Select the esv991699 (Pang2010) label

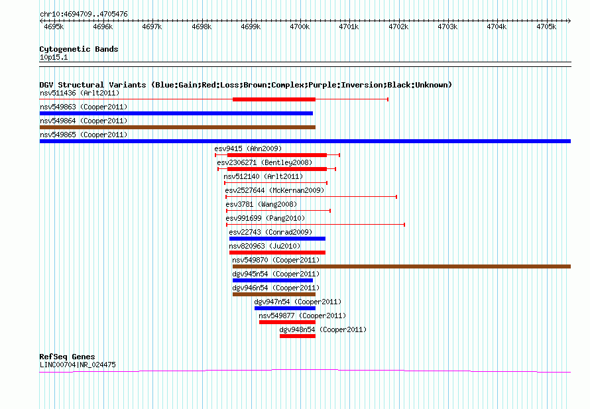point(265,218)
